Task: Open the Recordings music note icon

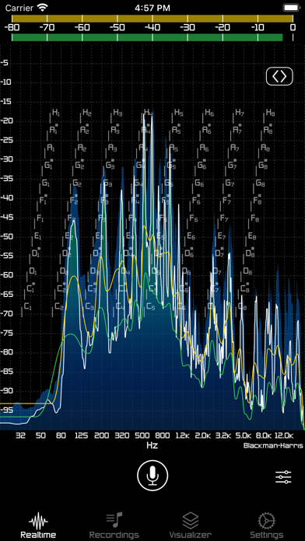Action: 114,519
